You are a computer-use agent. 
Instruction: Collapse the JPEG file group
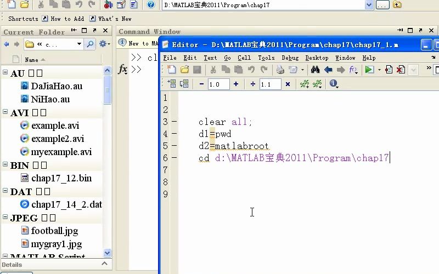[x=5, y=216]
